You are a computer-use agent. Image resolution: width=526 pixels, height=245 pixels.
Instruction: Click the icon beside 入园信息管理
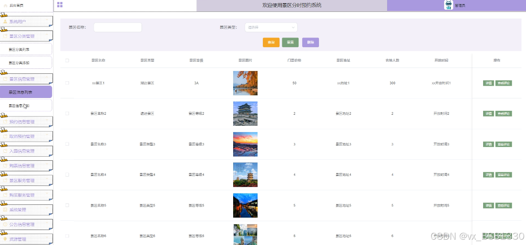[5, 151]
